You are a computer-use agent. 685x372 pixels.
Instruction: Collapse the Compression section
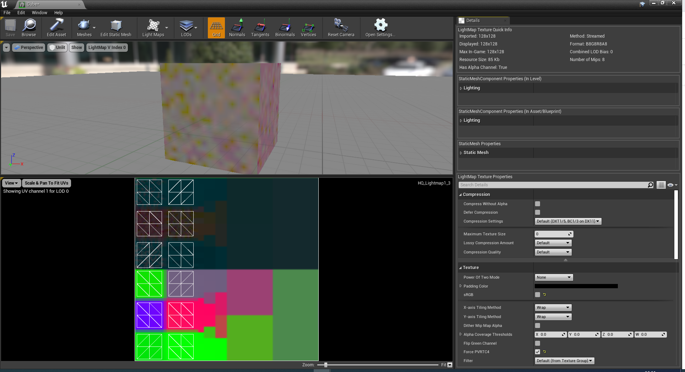460,195
